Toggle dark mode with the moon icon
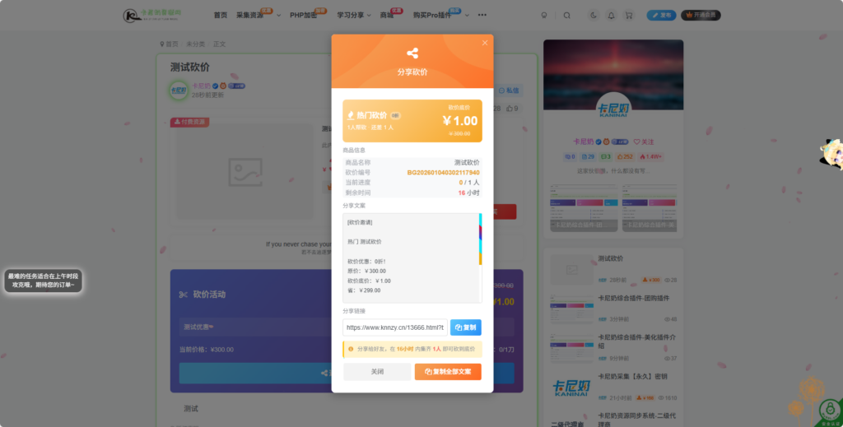The width and height of the screenshot is (843, 427). click(594, 16)
